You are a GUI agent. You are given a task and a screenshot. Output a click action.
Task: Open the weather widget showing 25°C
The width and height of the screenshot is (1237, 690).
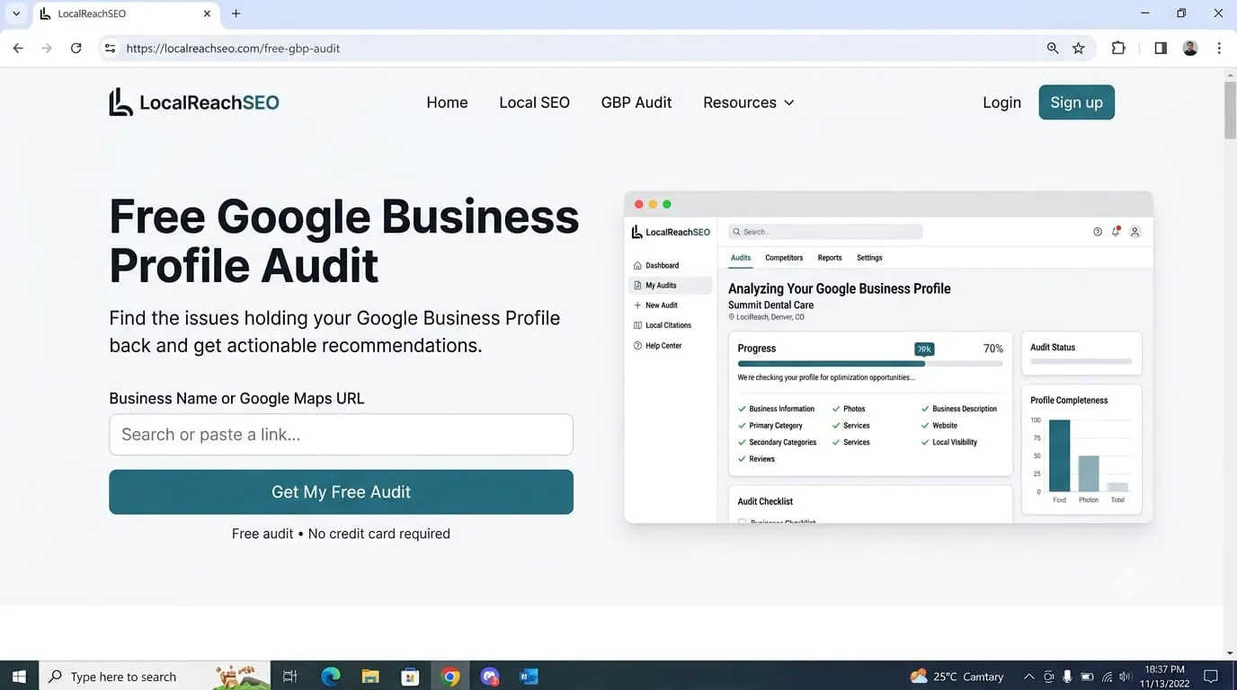point(957,677)
